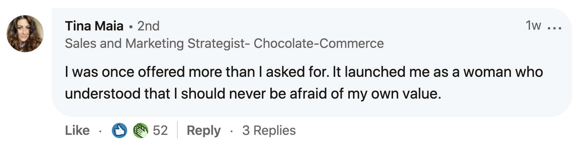Reply to Tina Maia's comment
The height and width of the screenshot is (145, 580).
pos(204,130)
